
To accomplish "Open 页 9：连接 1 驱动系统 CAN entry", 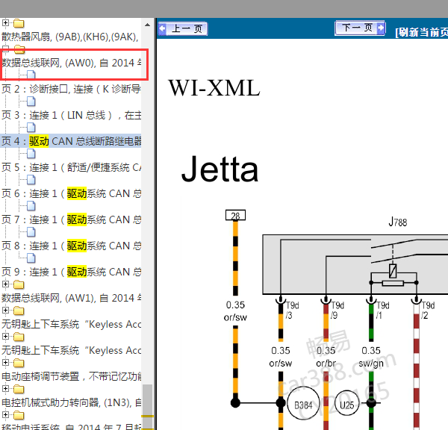I will 71,272.
